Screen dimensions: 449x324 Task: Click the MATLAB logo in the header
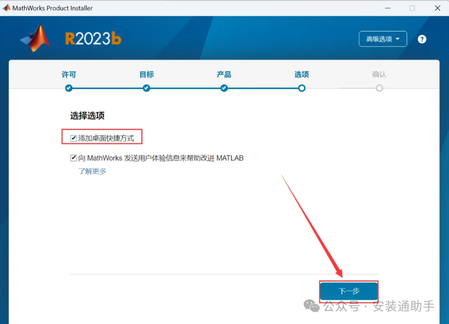[x=35, y=38]
